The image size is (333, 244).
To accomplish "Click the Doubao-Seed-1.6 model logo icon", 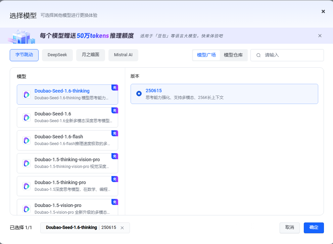I will [27, 117].
